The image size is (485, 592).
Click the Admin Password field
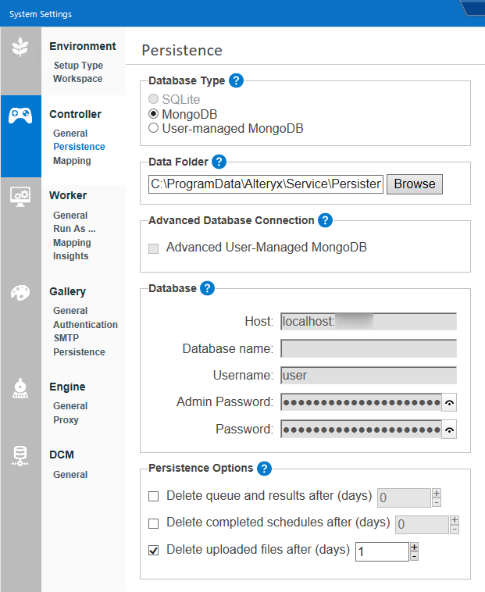point(361,402)
